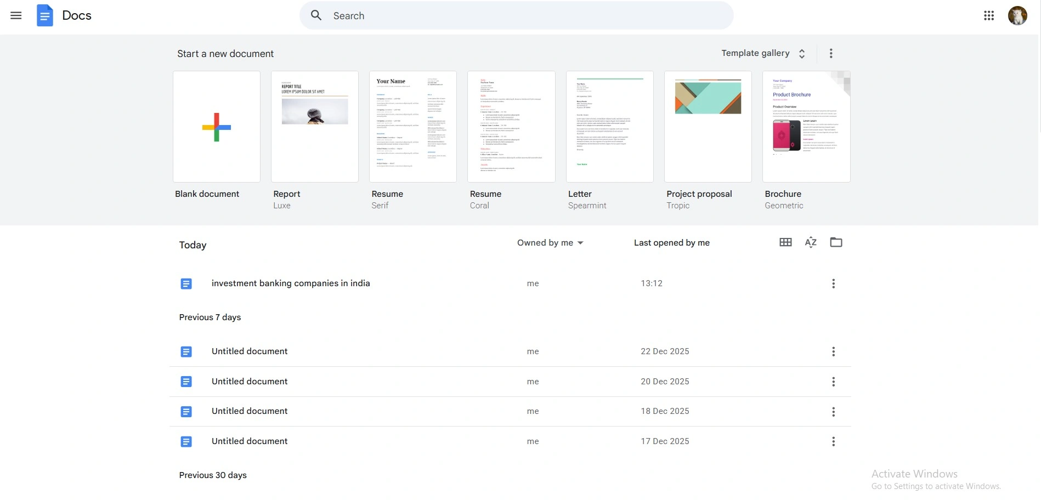Open the Resume Serif template

coord(413,127)
